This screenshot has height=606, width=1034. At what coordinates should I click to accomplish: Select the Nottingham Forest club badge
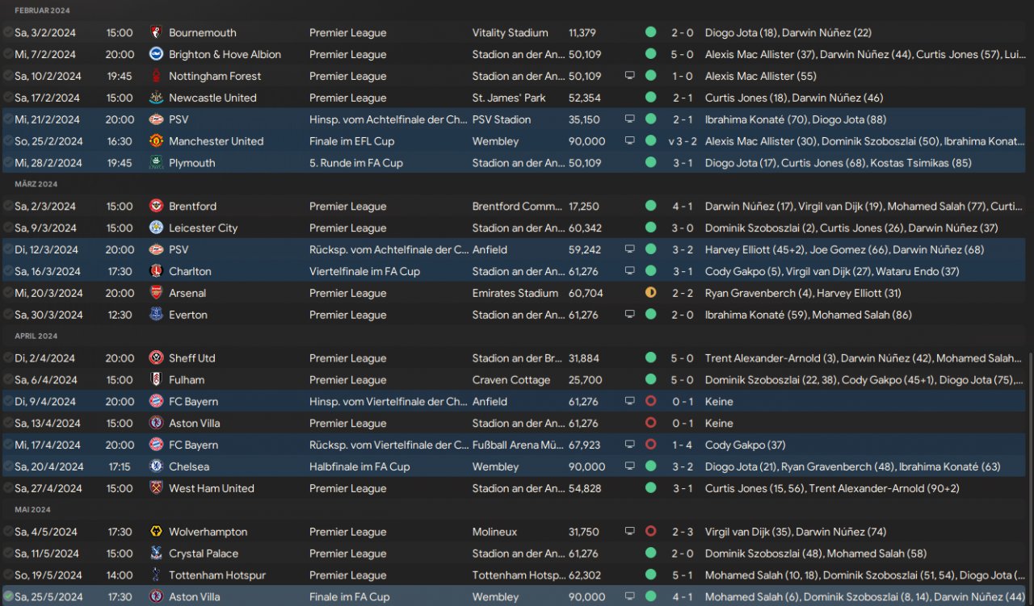pyautogui.click(x=157, y=77)
